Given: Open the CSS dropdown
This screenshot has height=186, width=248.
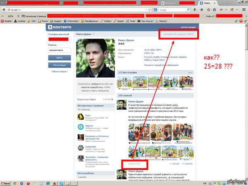Looking at the screenshot, I should [32, 21].
